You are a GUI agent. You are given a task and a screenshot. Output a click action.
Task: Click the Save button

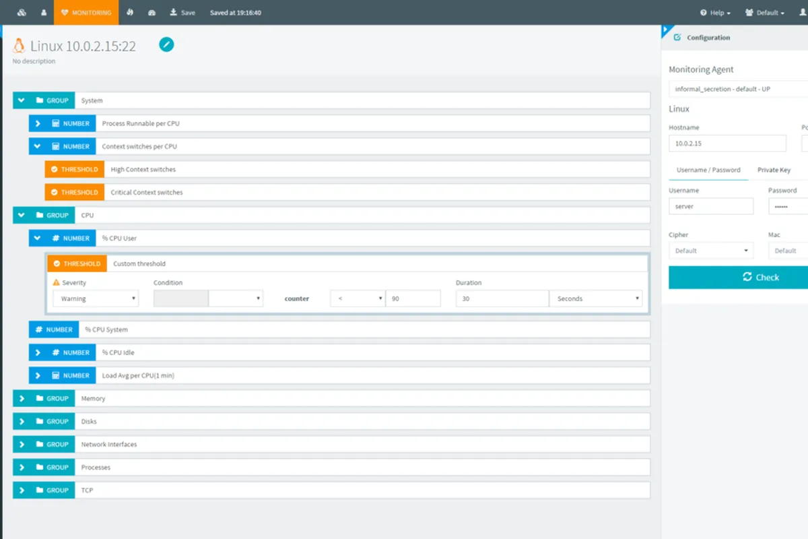point(182,12)
